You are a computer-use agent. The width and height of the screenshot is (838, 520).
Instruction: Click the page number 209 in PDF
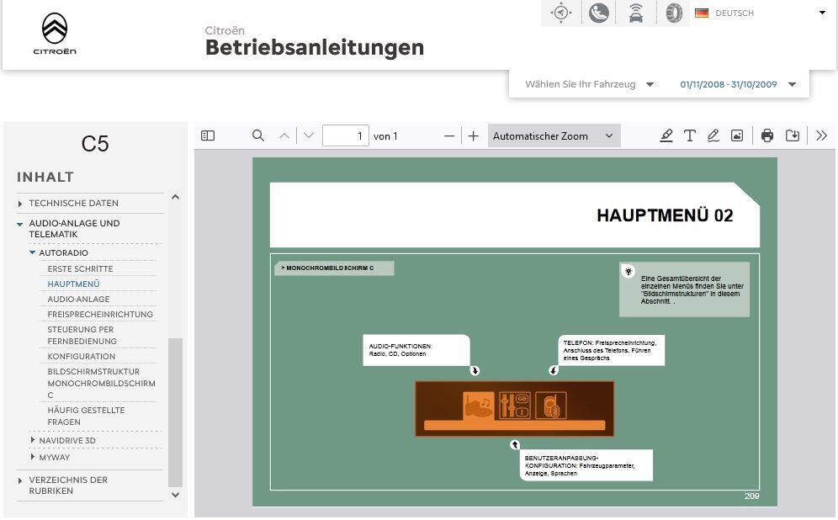(x=751, y=496)
